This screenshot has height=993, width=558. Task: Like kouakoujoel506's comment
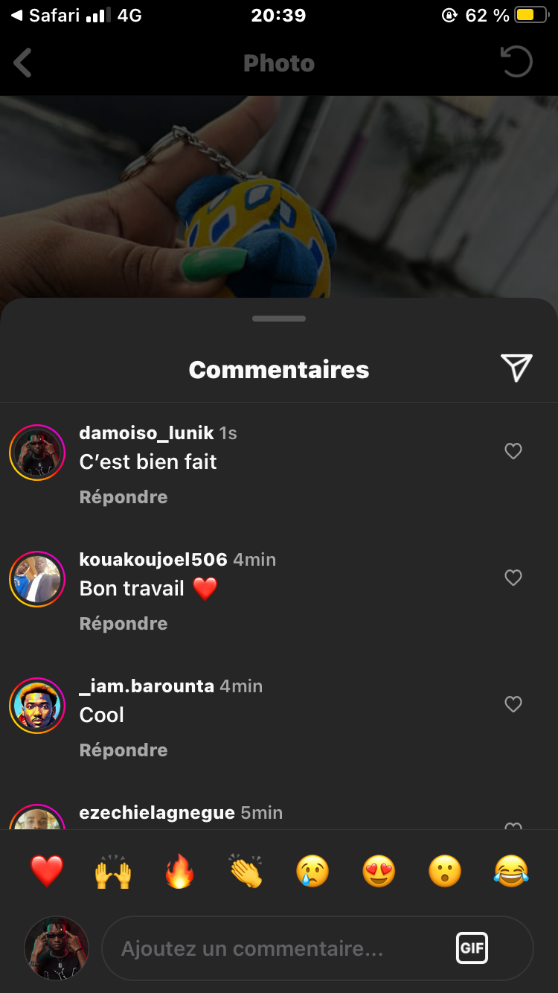[513, 578]
